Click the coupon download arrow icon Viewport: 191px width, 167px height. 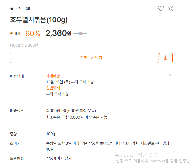pos(165,58)
